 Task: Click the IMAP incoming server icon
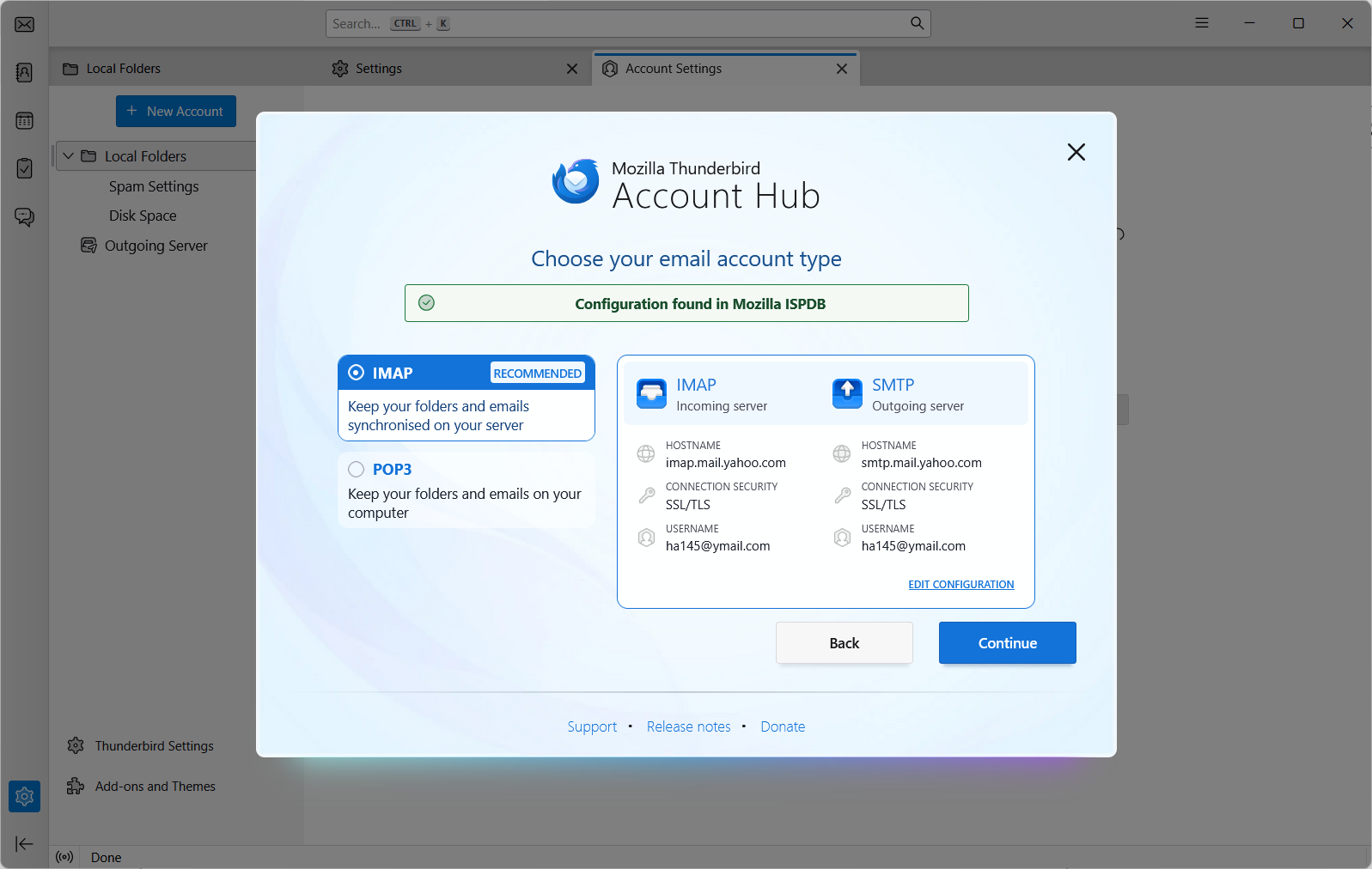pyautogui.click(x=651, y=394)
